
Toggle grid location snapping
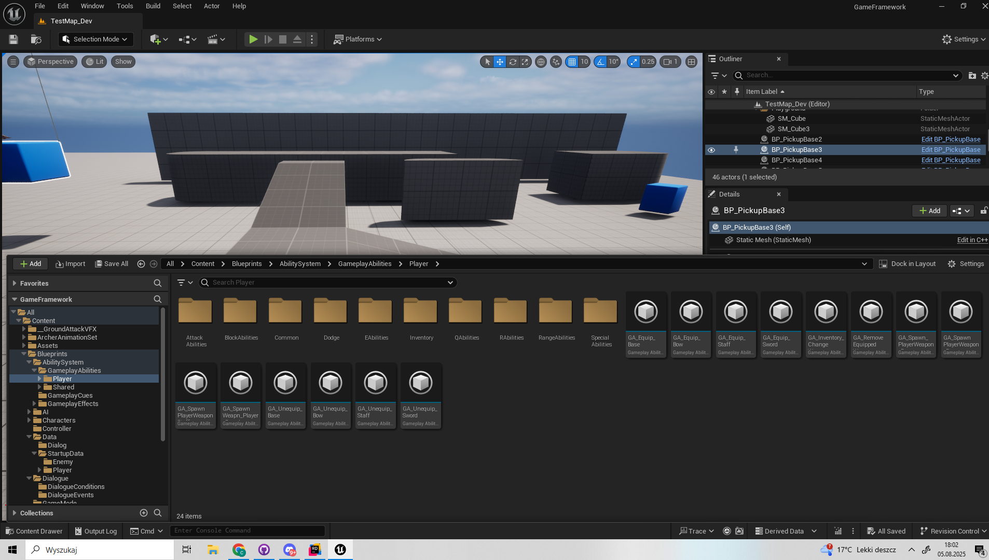point(572,62)
